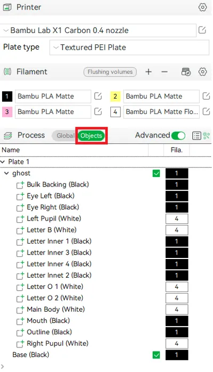Select the Main Body (White) part

(56, 309)
